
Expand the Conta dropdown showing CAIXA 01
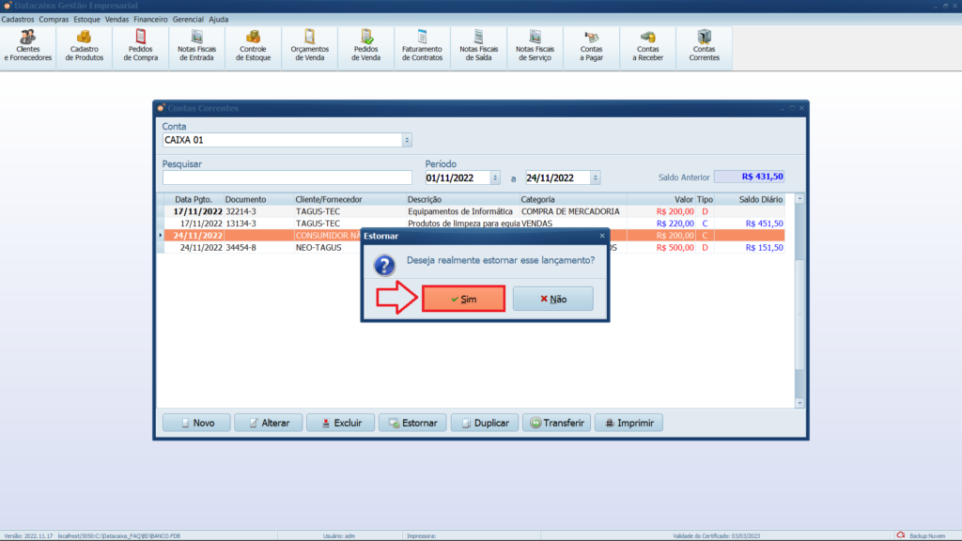click(x=407, y=140)
